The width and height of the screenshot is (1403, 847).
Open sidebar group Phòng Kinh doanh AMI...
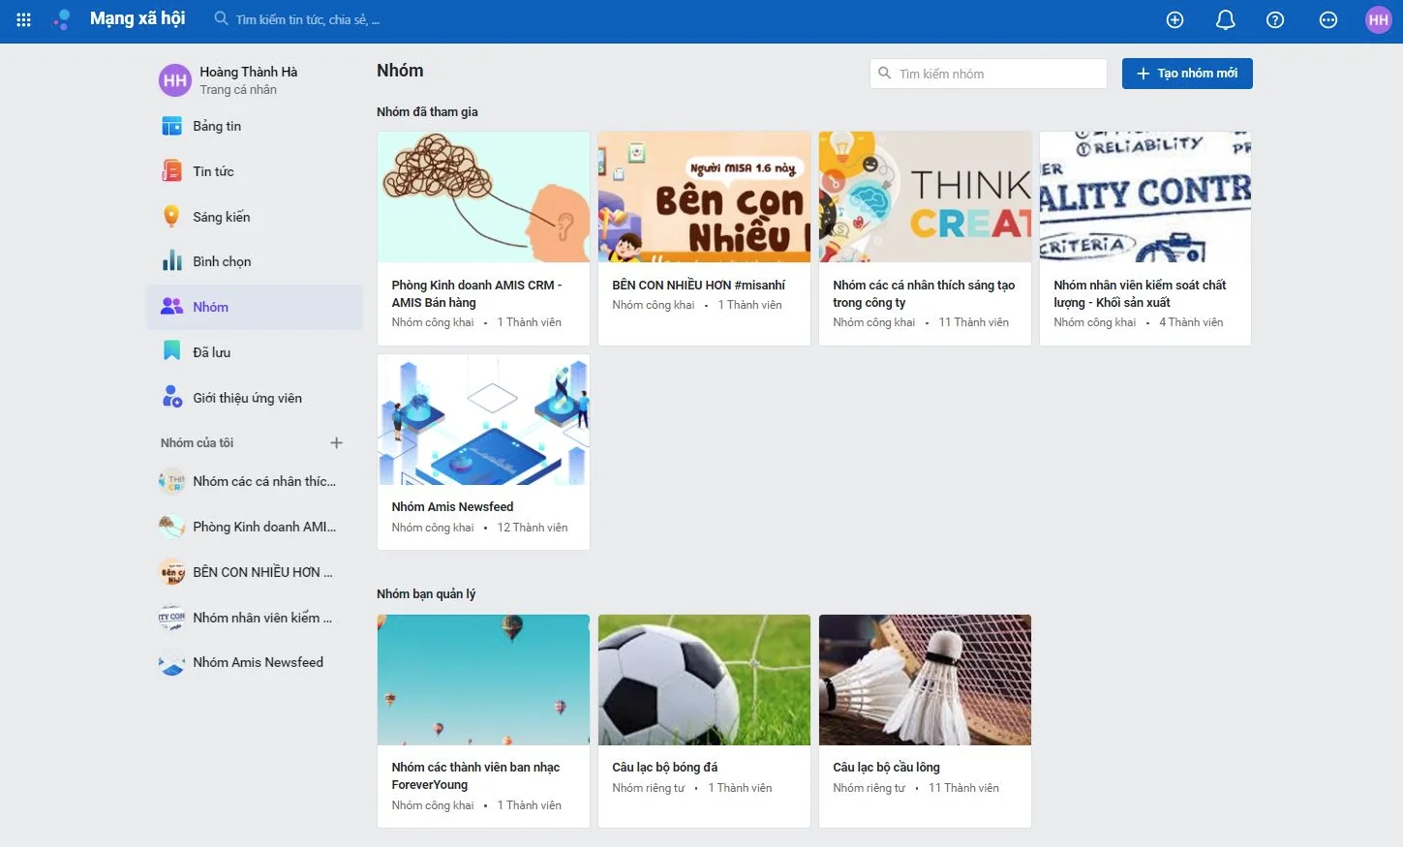pyautogui.click(x=255, y=527)
